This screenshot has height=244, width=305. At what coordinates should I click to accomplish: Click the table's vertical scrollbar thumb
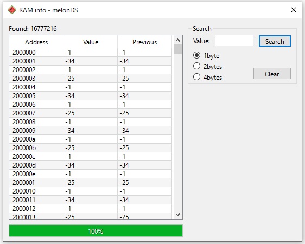[177, 49]
